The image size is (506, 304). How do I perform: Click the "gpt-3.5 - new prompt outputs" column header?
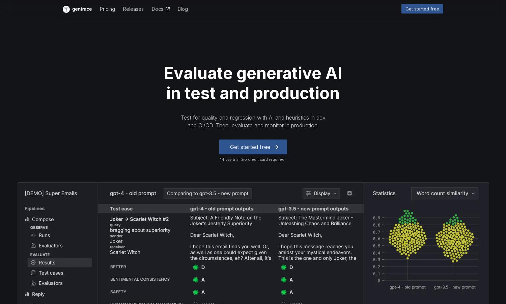(313, 209)
